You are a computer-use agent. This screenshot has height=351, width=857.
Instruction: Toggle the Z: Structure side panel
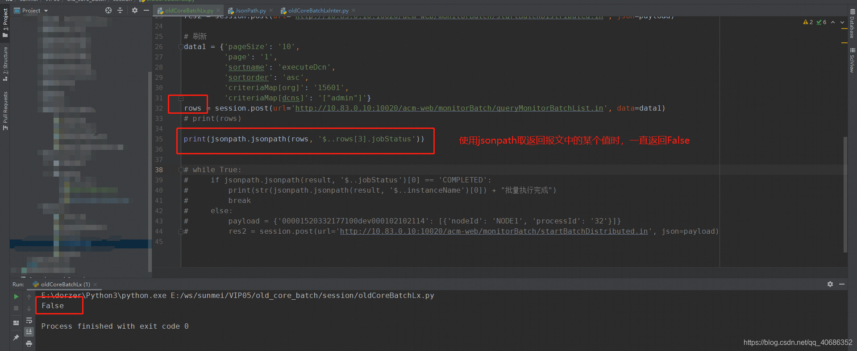(x=5, y=63)
